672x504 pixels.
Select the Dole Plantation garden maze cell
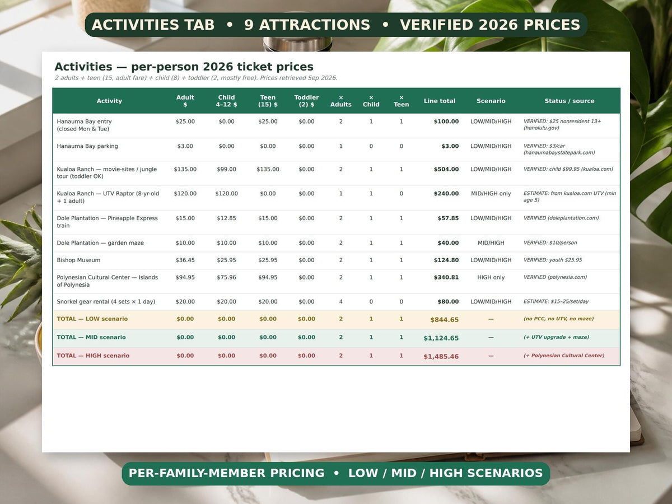click(100, 243)
